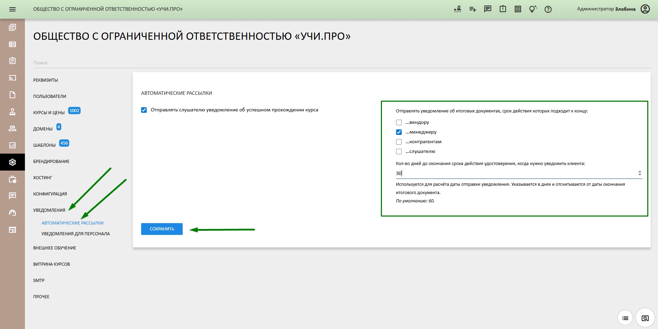Image resolution: width=658 pixels, height=329 pixels.
Task: Open the ШАБЛОНЫ section link
Action: (45, 145)
